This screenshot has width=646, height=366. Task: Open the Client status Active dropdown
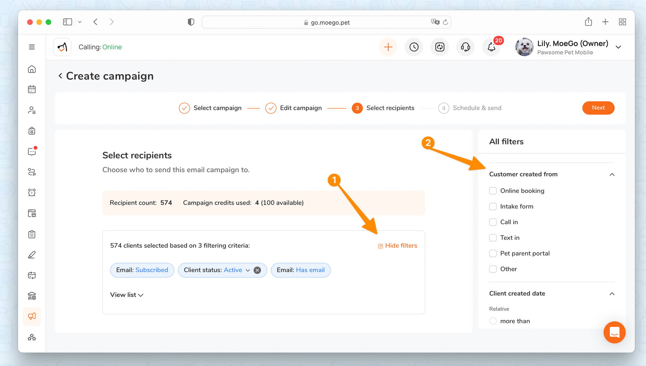[x=248, y=270]
